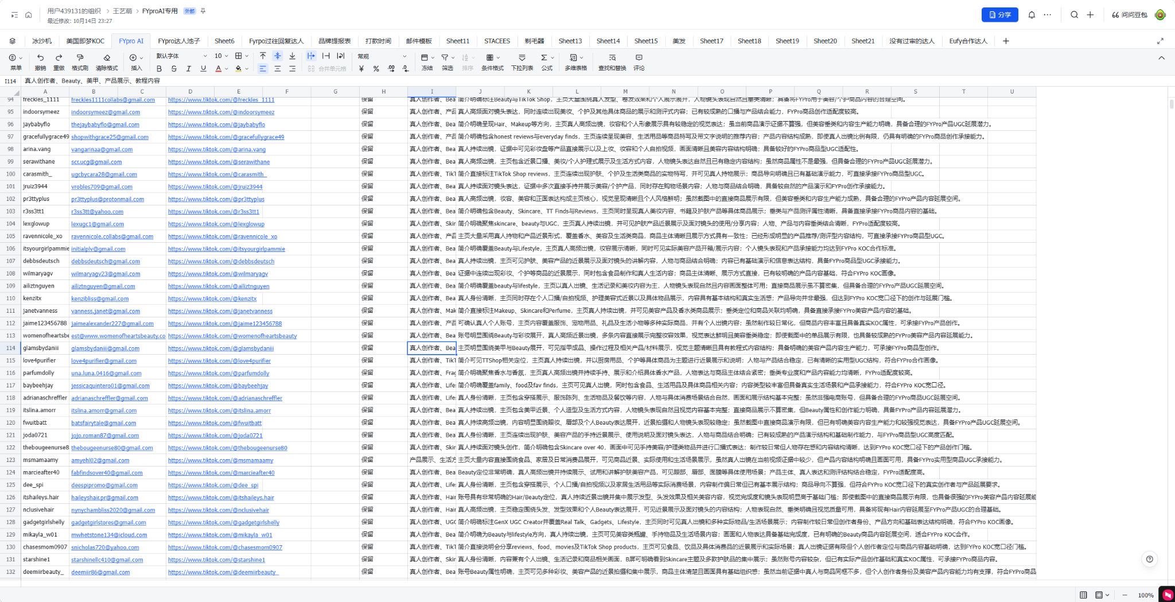Pin the document with the pushpin icon
1175x602 pixels.
(203, 11)
